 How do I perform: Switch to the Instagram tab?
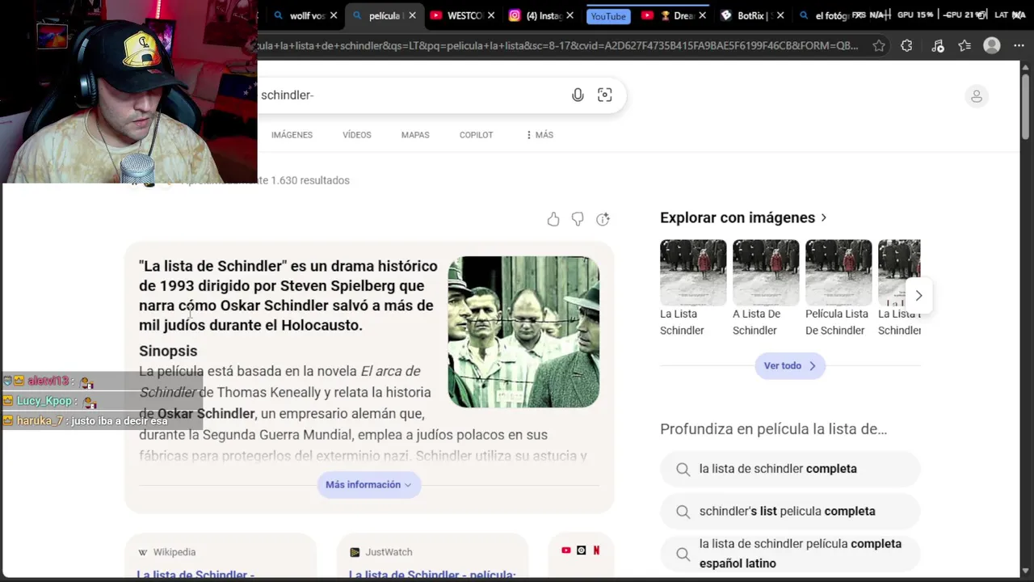coord(536,15)
